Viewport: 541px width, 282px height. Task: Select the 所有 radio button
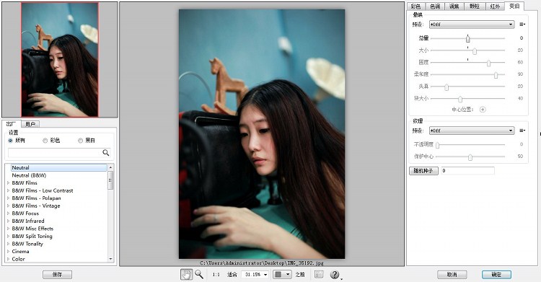coord(10,141)
